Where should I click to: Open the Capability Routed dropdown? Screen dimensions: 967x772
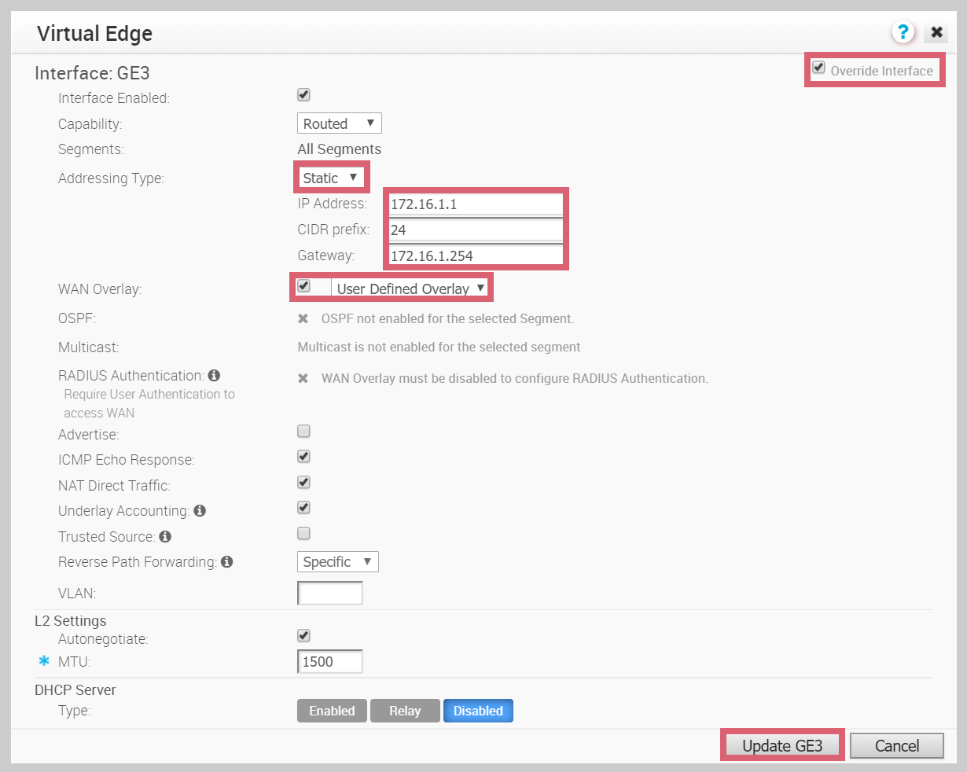pos(339,123)
